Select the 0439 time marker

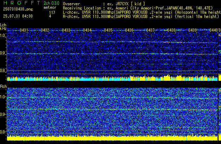193,30
